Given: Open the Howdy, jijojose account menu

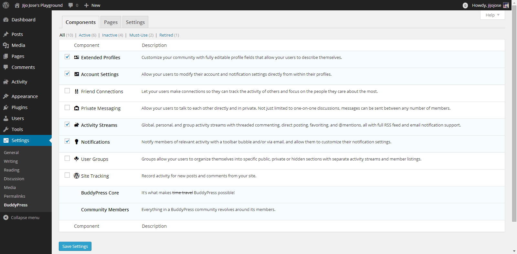Looking at the screenshot, I should point(486,5).
